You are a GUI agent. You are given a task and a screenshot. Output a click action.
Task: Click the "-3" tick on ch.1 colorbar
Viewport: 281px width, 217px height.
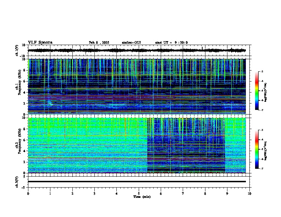(x=262, y=72)
